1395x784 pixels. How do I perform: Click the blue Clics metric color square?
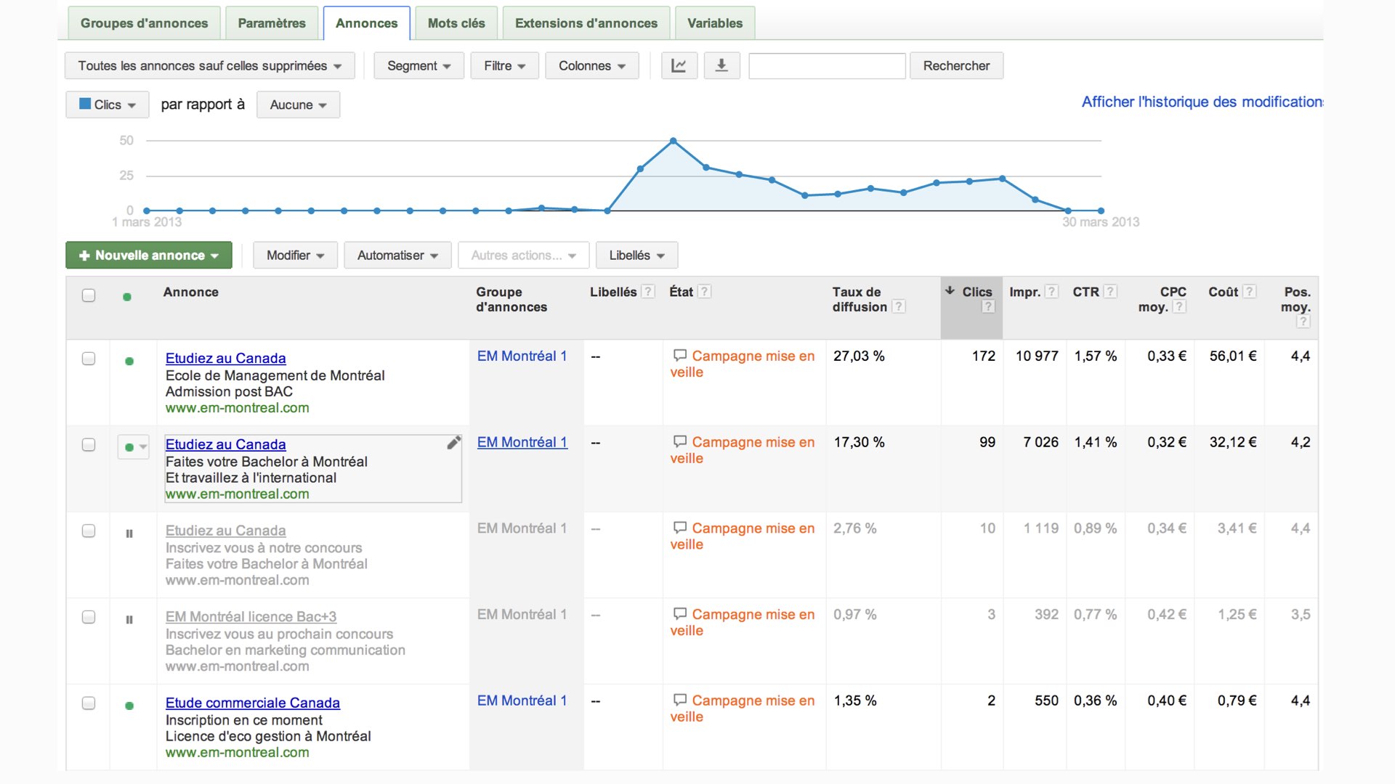pyautogui.click(x=85, y=104)
